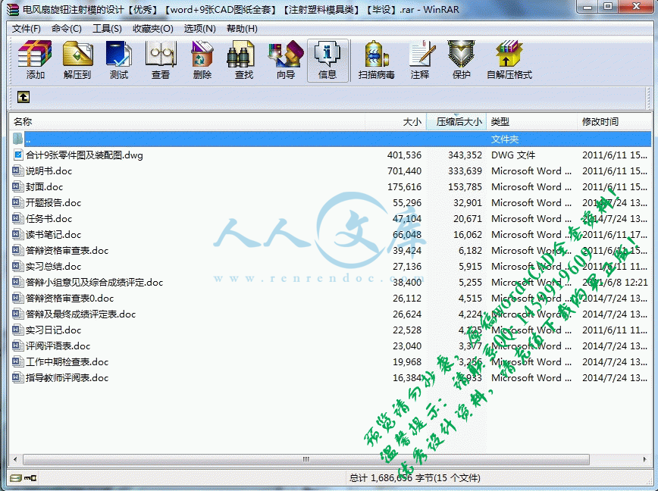Sort by Type (类型) column header
This screenshot has width=658, height=491.
pos(531,121)
